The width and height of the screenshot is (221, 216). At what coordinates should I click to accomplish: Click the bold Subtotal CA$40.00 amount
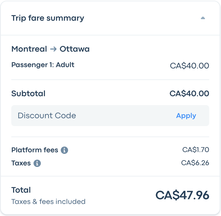click(189, 94)
